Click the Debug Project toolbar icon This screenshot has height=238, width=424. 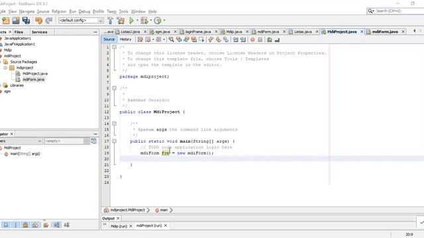coord(144,20)
